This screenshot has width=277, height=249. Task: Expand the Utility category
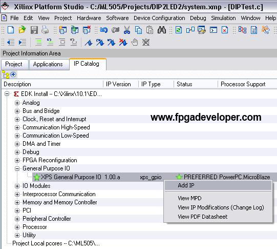point(17,235)
